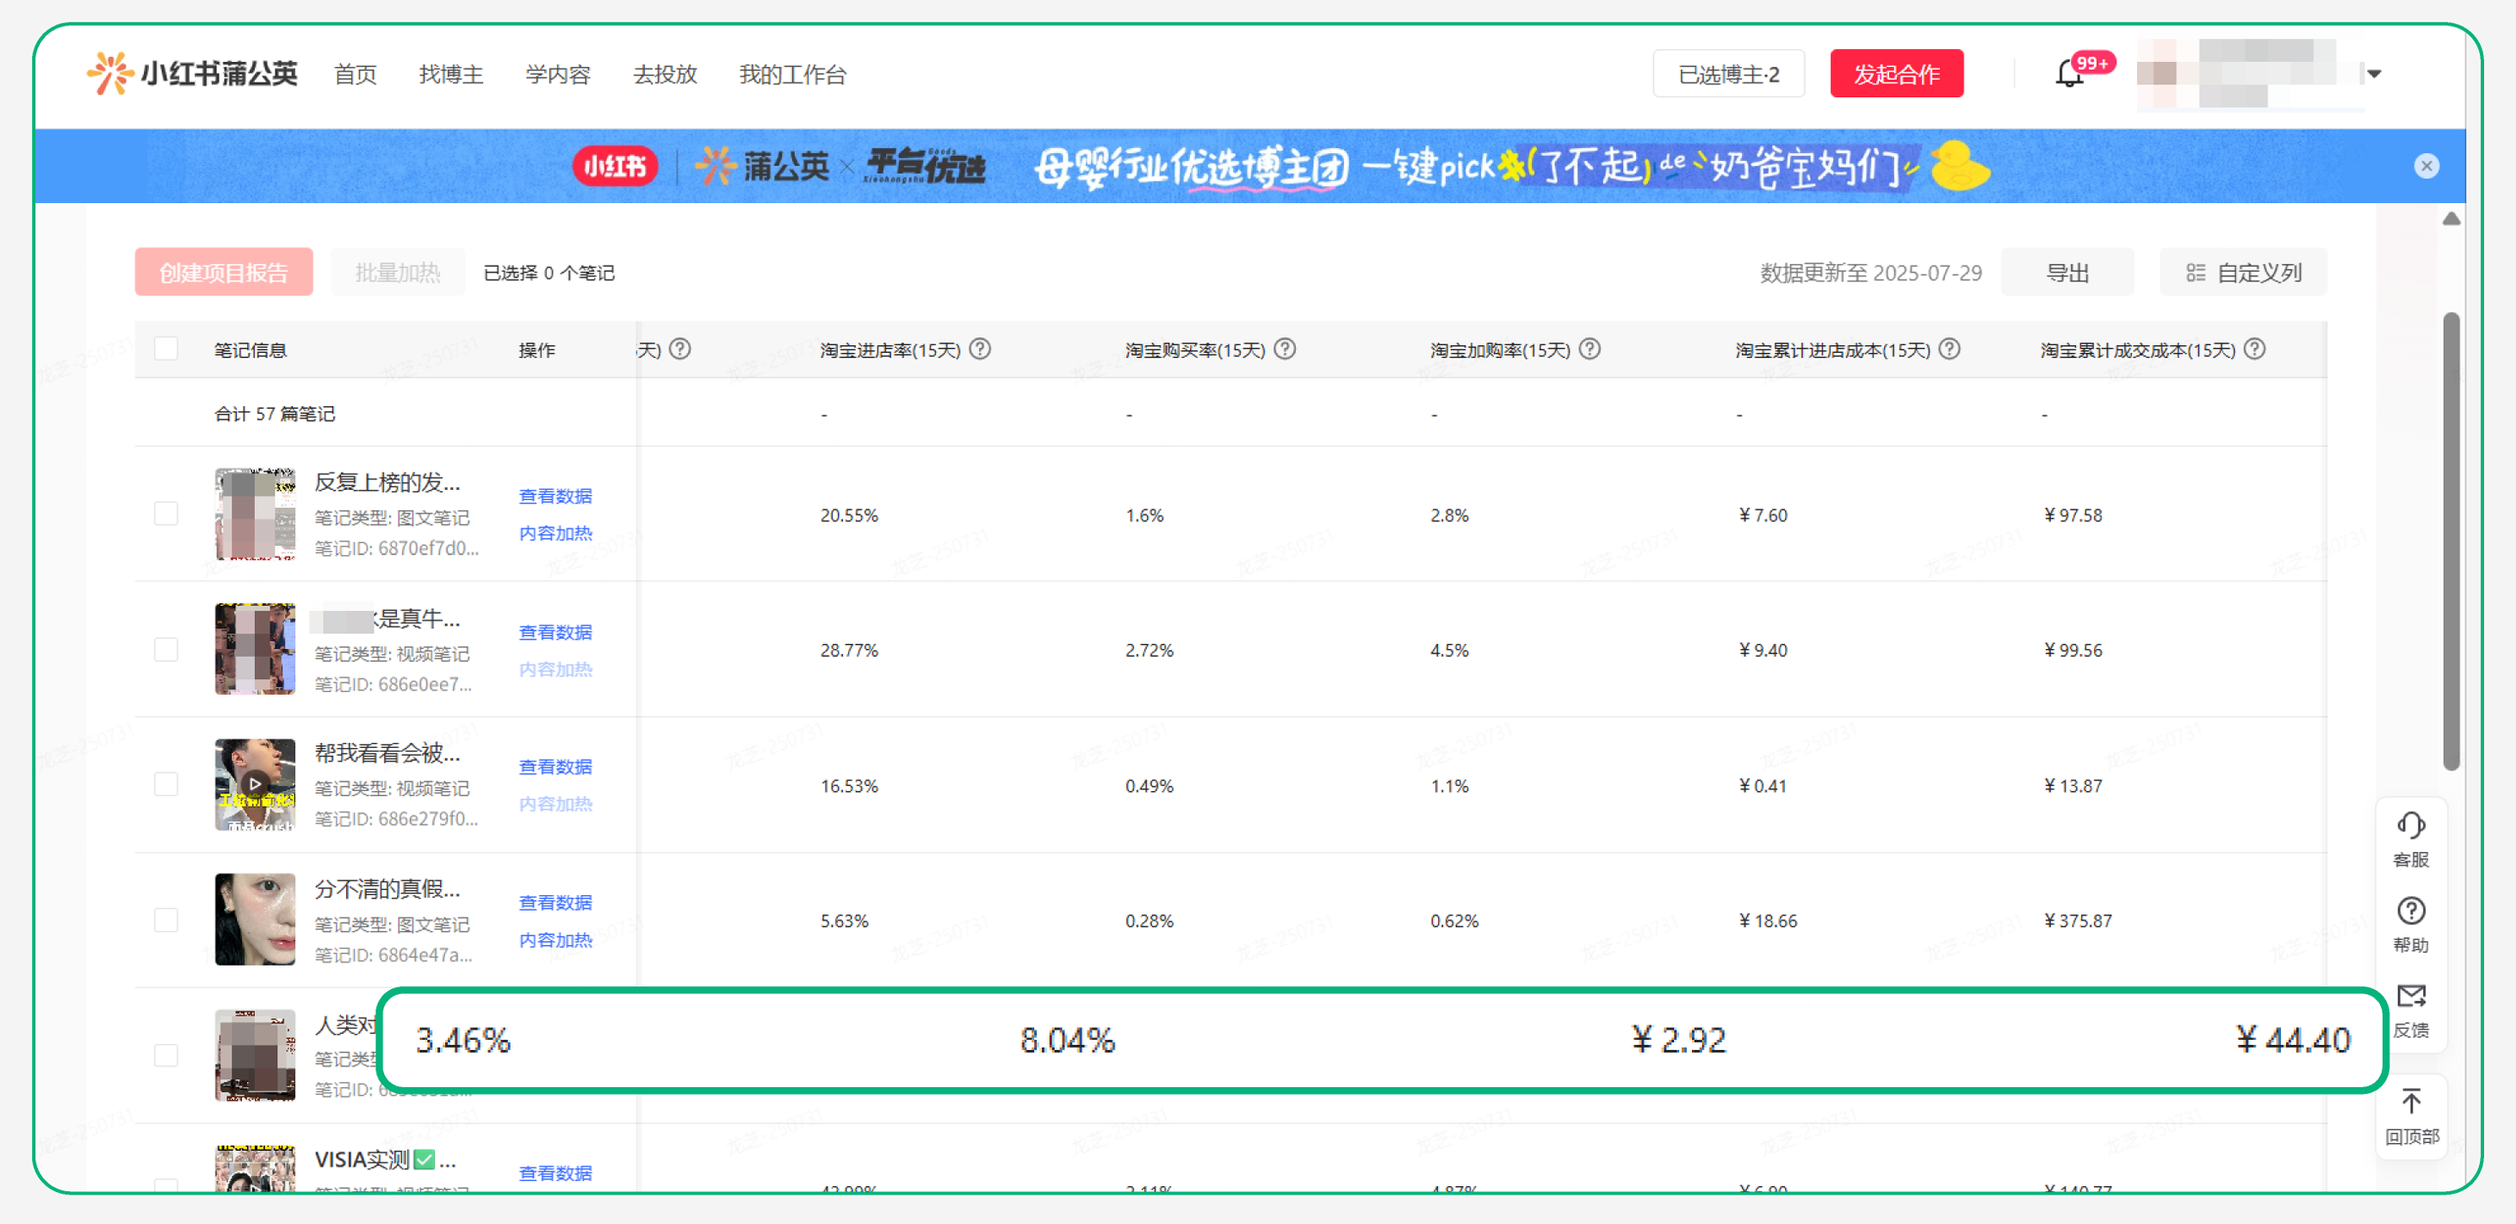Select checkbox for note ending 是真牛...
This screenshot has width=2516, height=1224.
click(166, 650)
